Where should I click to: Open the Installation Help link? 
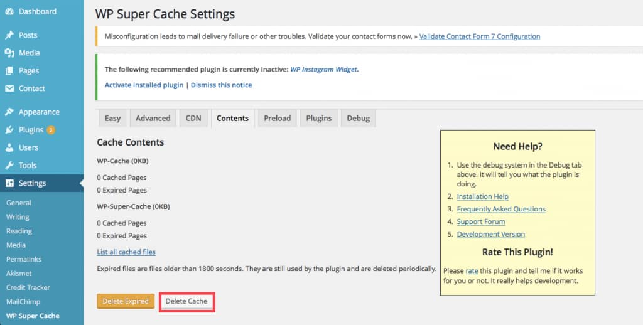[x=483, y=197]
